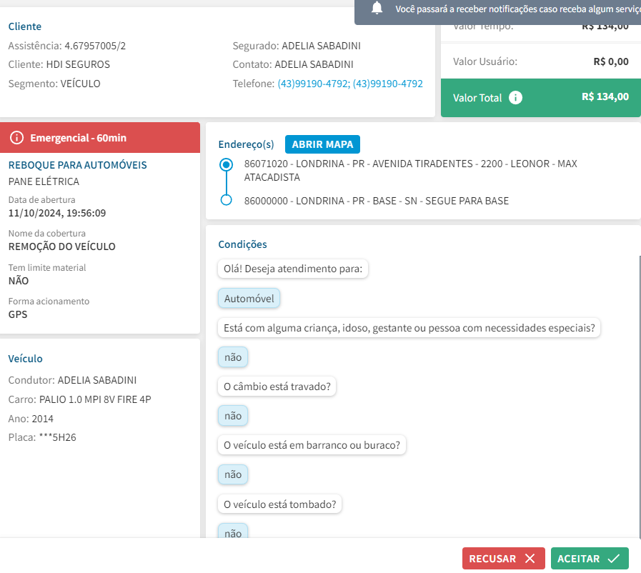
Task: Click the Cliente: HDI SEGUROS text
Action: [x=59, y=64]
